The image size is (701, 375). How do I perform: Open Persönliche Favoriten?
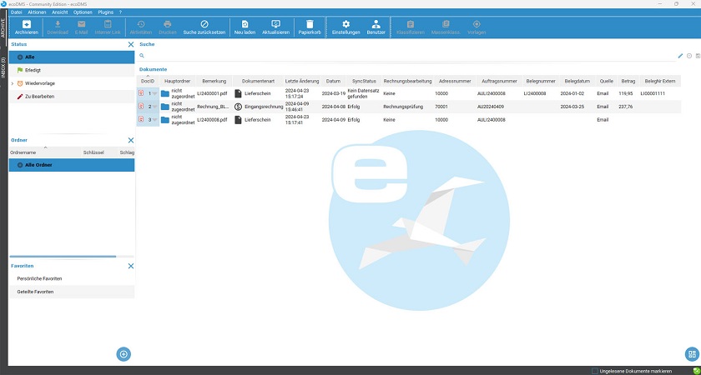tap(72, 278)
